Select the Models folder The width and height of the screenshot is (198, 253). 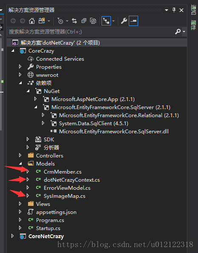point(45,164)
